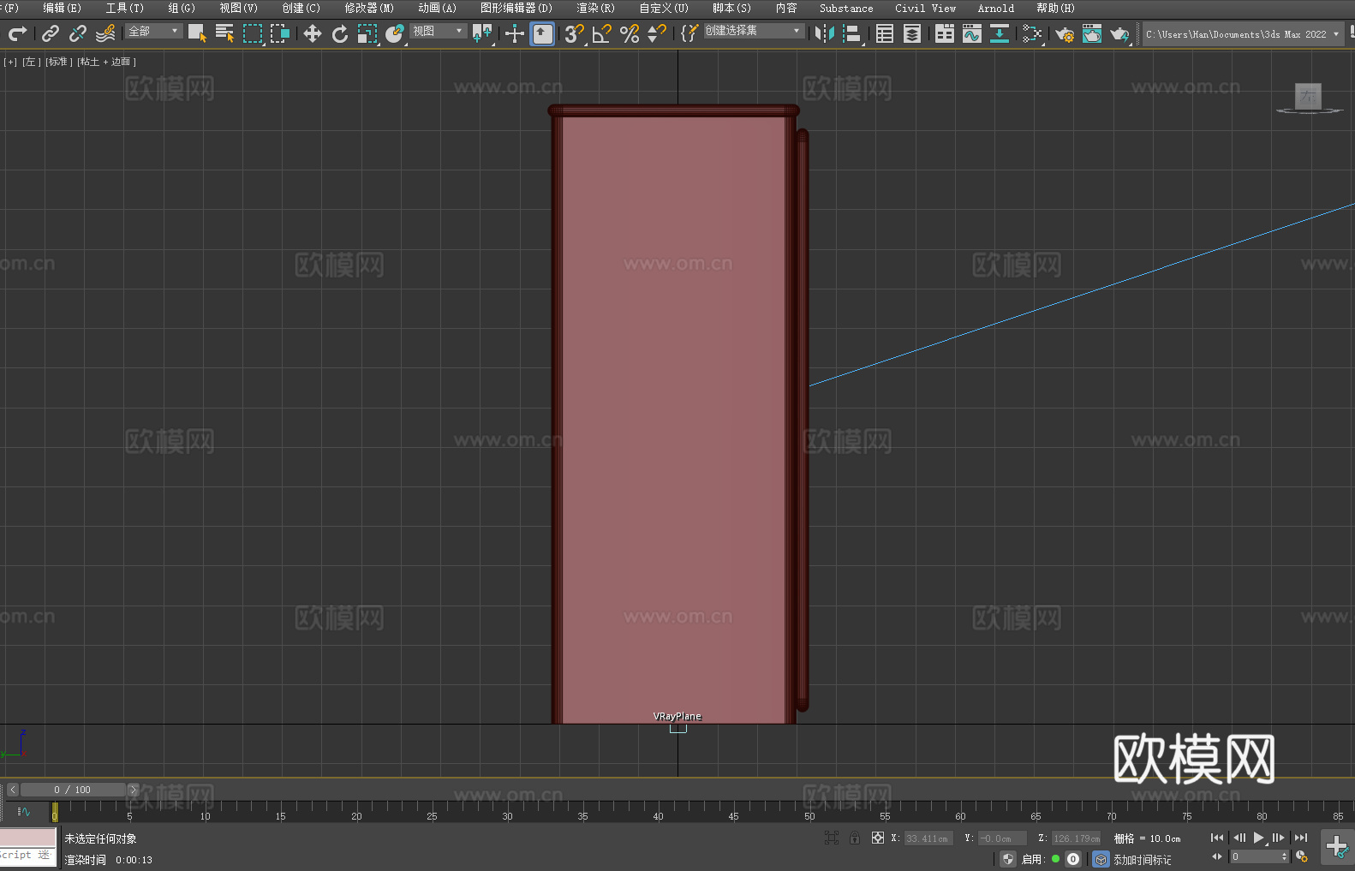
Task: Open the 编辑(E) menu
Action: click(62, 8)
